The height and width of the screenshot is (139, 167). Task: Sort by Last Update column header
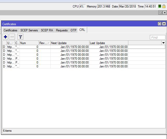tap(109, 43)
